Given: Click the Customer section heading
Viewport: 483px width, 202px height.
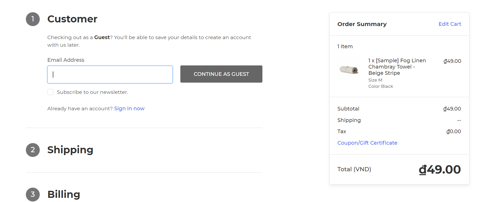Looking at the screenshot, I should 72,19.
